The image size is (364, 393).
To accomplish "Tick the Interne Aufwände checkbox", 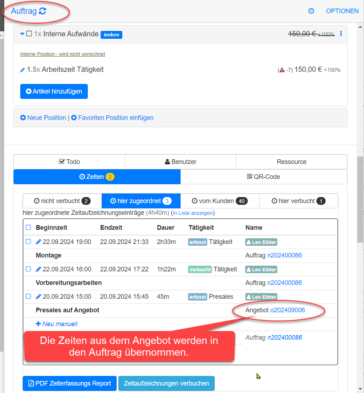I will 29,33.
